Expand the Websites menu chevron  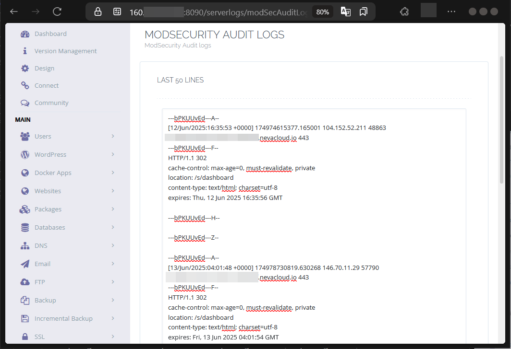[x=113, y=191]
